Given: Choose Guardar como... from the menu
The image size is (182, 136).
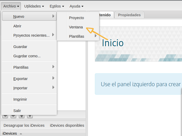Looking at the screenshot, I should [27, 56].
